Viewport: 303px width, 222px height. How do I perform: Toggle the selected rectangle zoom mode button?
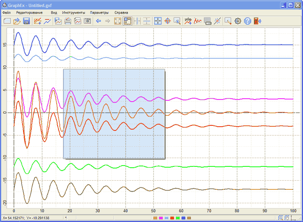click(128, 21)
